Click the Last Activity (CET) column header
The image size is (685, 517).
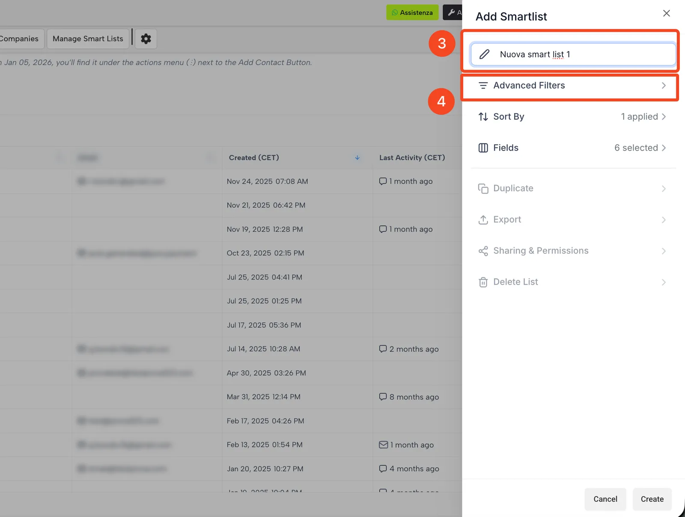pos(412,158)
